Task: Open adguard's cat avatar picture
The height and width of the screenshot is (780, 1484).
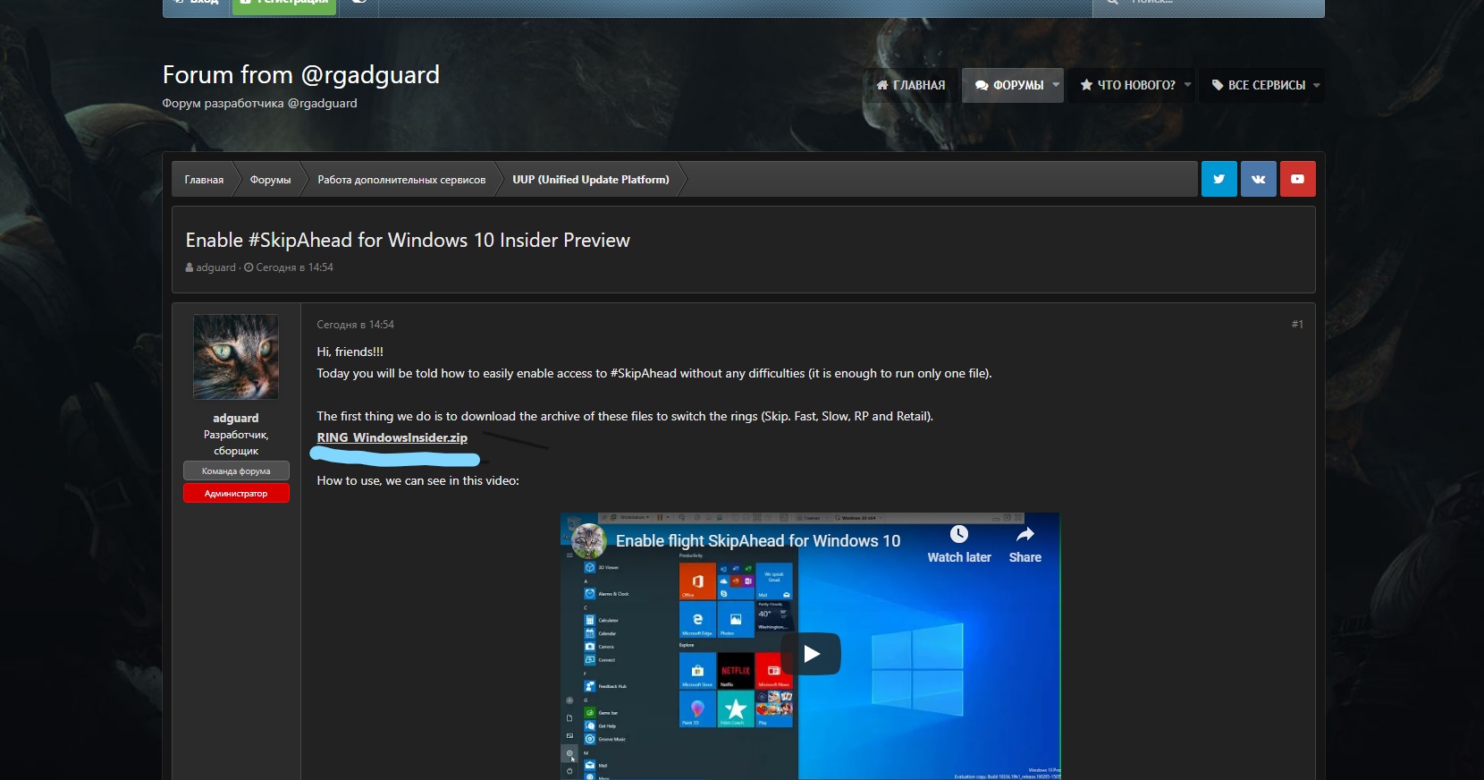Action: tap(236, 357)
